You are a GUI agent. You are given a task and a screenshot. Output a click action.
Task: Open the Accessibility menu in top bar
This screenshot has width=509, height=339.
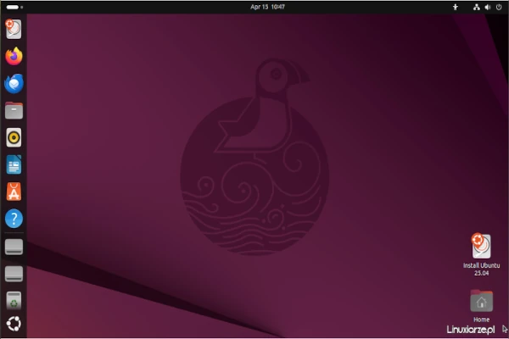(x=456, y=7)
